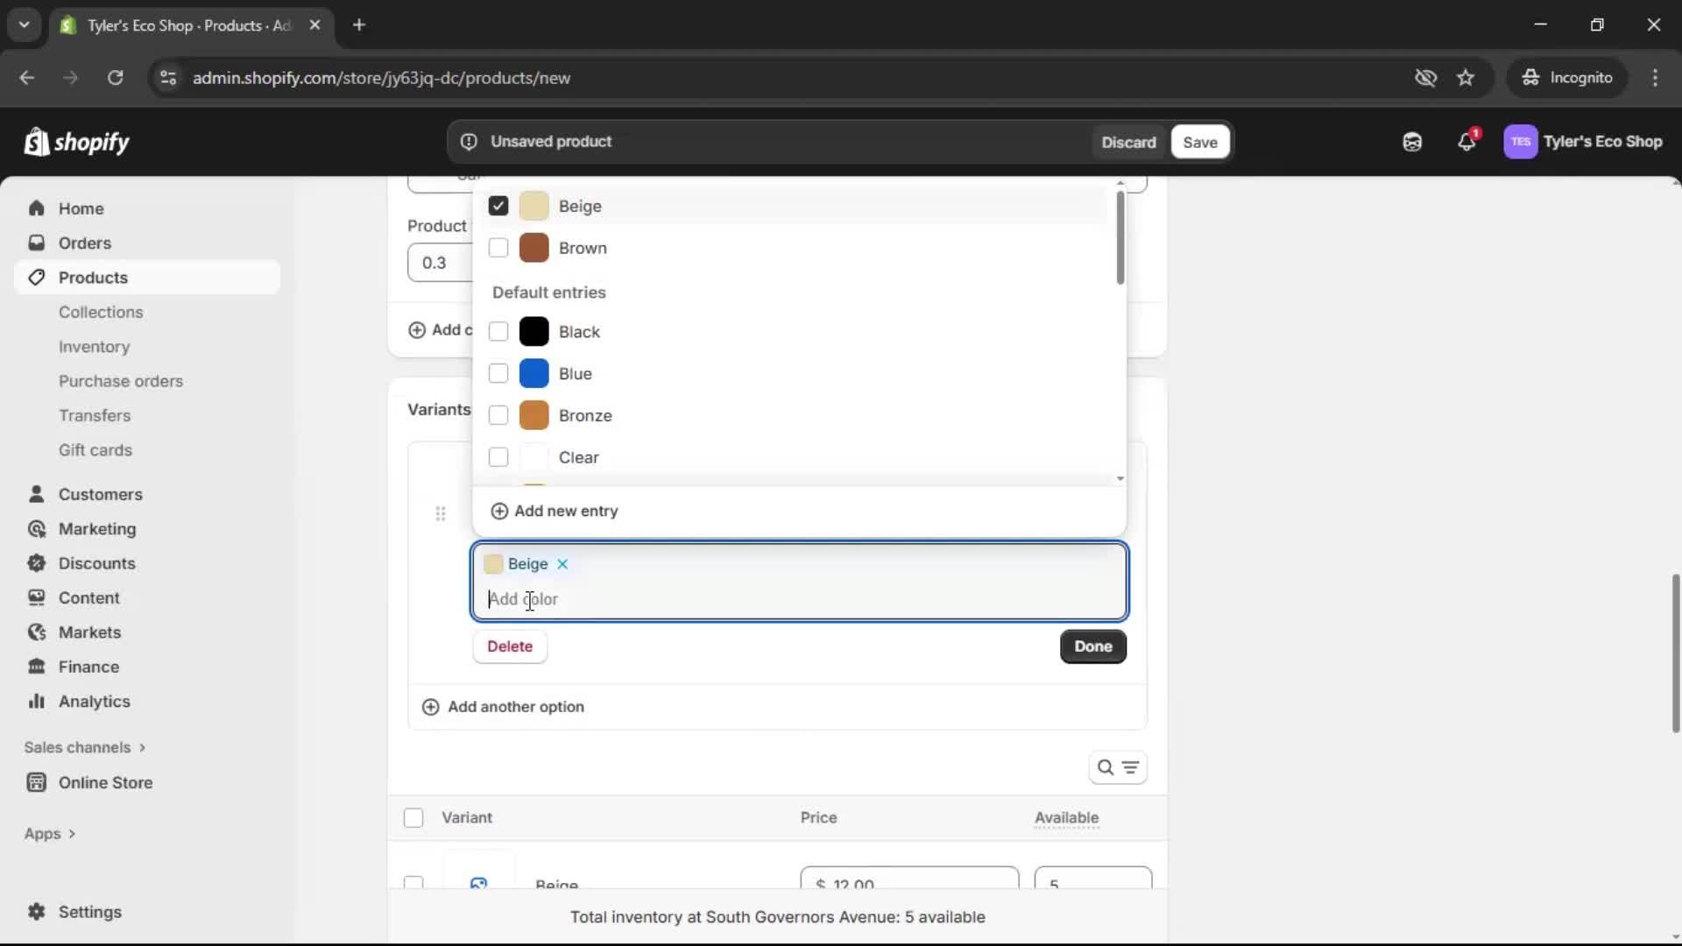Screen dimensions: 1682x946
Task: Navigate to Marketing in sidebar
Action: (96, 529)
